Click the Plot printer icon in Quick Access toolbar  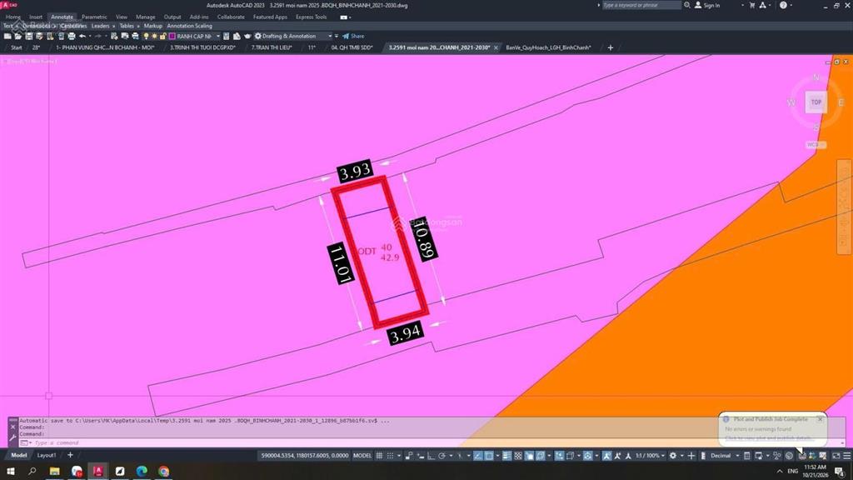pos(72,37)
